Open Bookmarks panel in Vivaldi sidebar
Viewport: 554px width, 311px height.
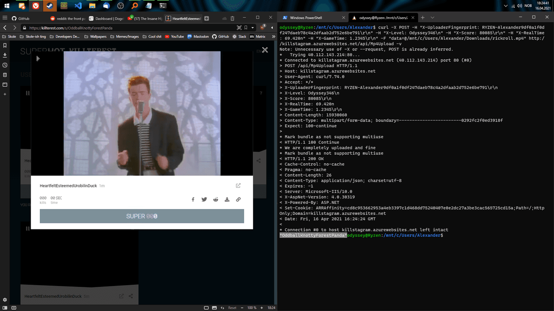(5, 45)
